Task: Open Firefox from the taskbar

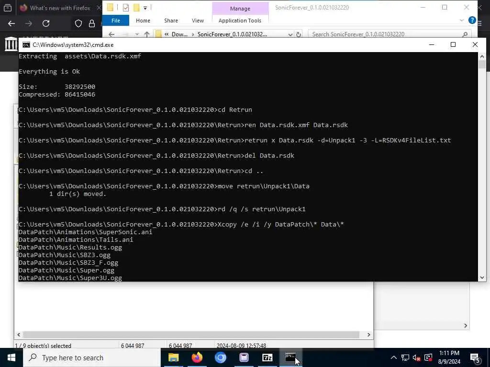Action: pos(197,357)
